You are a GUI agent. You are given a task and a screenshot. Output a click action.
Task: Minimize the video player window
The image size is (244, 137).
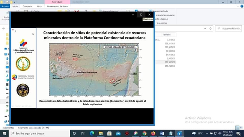[x=133, y=15]
